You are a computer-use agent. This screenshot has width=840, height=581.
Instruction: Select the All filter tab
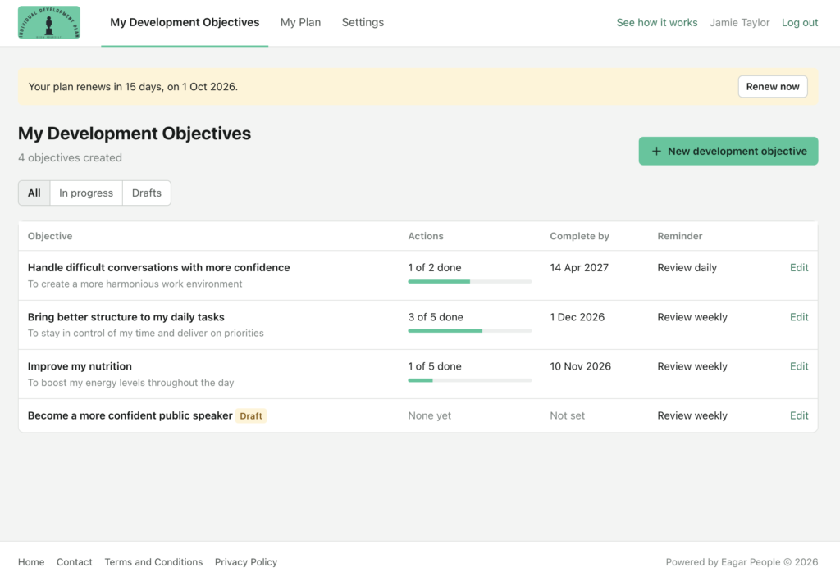[34, 193]
